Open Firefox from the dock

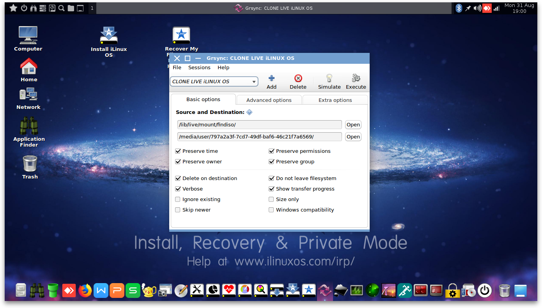click(x=85, y=290)
